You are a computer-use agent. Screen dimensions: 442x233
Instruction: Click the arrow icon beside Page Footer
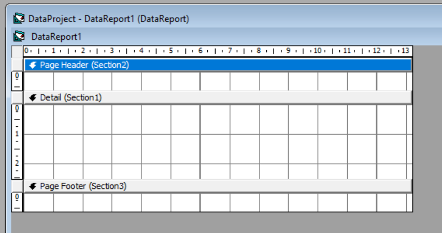pyautogui.click(x=33, y=186)
